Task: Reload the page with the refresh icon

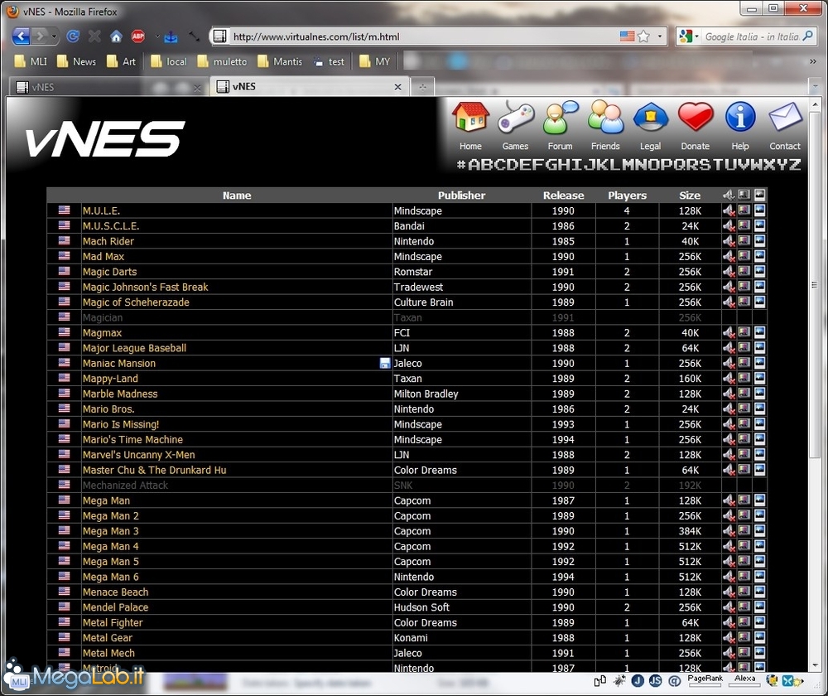Action: pyautogui.click(x=73, y=36)
